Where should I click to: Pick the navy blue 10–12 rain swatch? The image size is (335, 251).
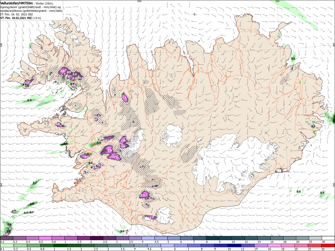pyautogui.click(x=234, y=246)
